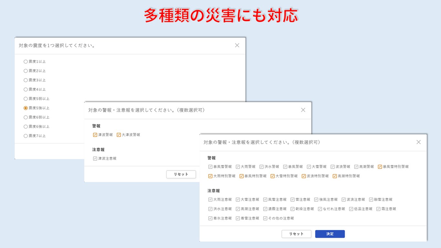Pick the 震度6弱以上 radio option
Screen dimensions: 441x248
tap(26, 117)
